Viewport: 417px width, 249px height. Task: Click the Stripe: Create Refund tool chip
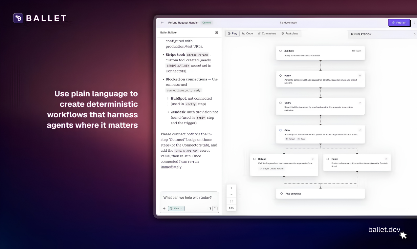(272, 168)
